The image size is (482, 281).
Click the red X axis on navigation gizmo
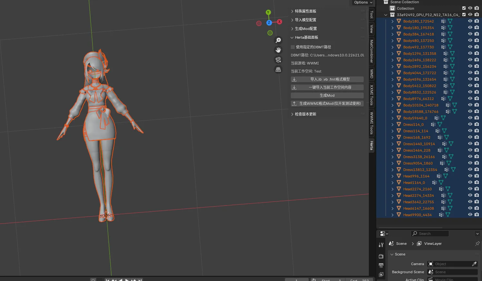coord(280,22)
